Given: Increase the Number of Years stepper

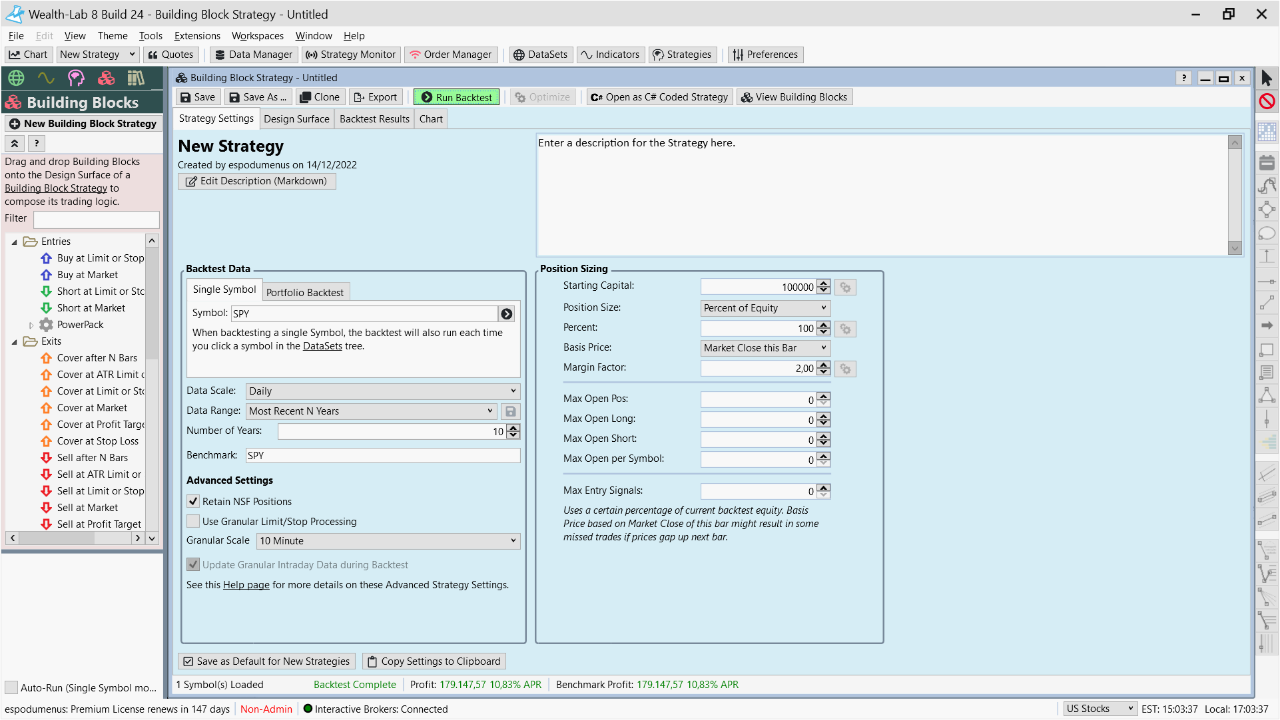Looking at the screenshot, I should pyautogui.click(x=513, y=428).
